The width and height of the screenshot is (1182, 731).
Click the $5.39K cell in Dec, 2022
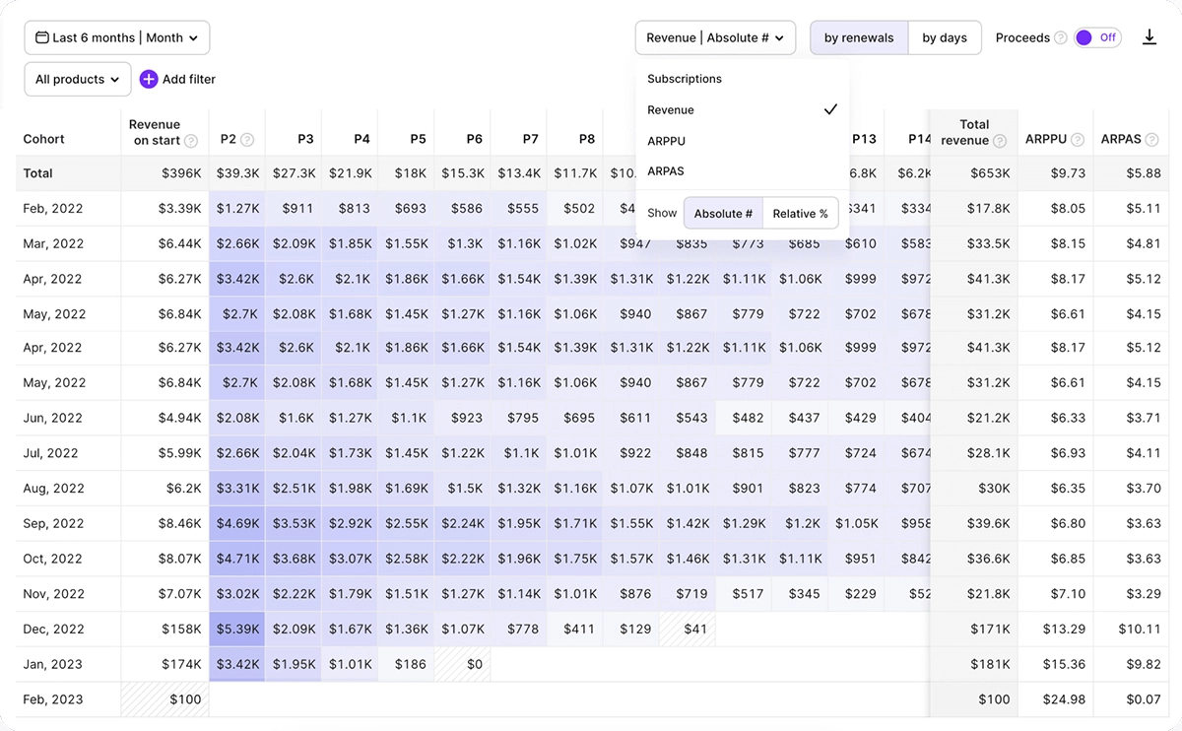click(236, 629)
